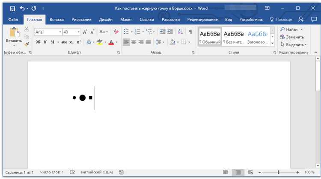Viewport: 321px width, 179px height.
Task: Open the Выделить selection menu
Action: coord(294,44)
